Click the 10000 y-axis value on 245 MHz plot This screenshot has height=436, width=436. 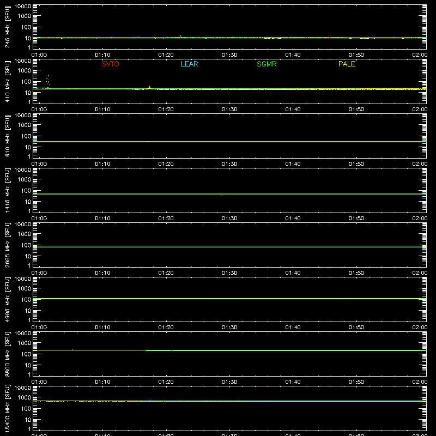click(x=23, y=7)
